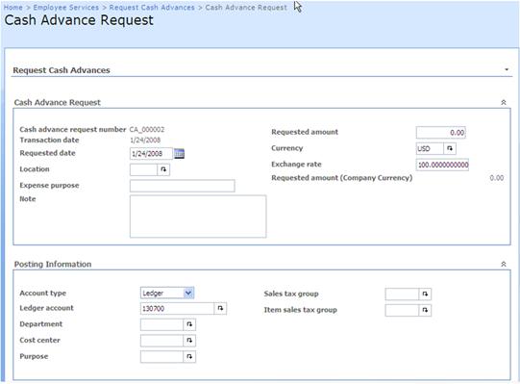Open the Department lookup icon
The height and width of the screenshot is (384, 520).
point(189,324)
